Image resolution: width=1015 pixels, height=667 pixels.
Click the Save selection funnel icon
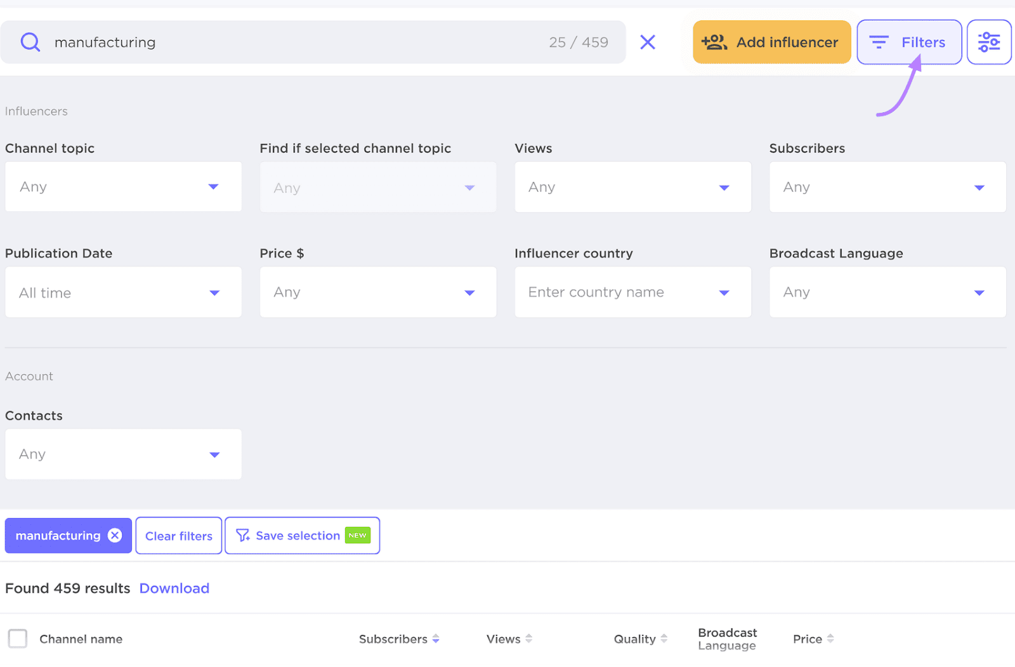click(x=242, y=535)
